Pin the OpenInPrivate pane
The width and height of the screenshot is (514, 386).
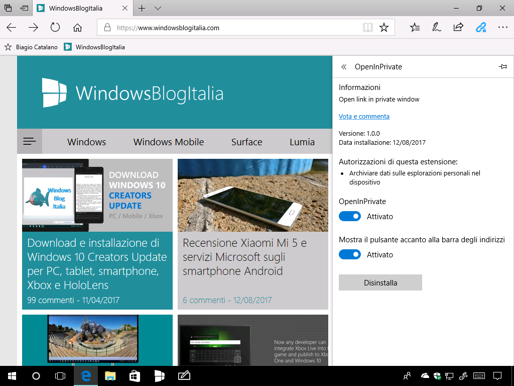pos(502,67)
